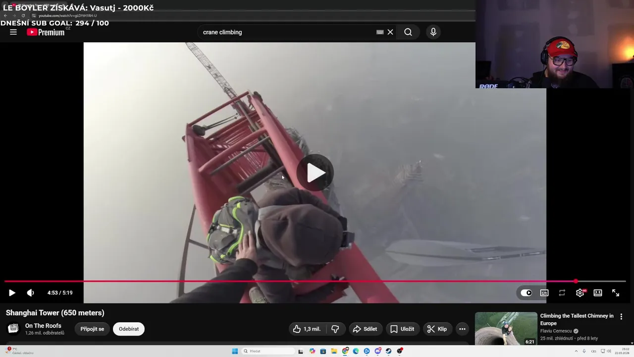Show hidden system tray icons chevron
Image resolution: width=634 pixels, height=357 pixels.
[x=577, y=351]
